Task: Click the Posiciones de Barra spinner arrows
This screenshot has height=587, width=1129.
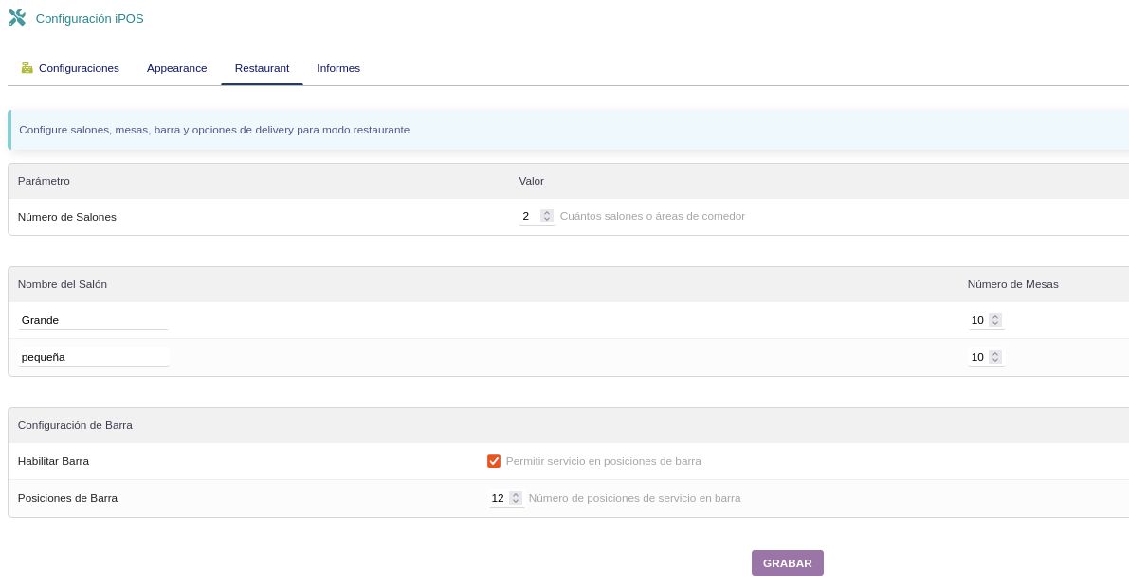Action: pyautogui.click(x=516, y=498)
